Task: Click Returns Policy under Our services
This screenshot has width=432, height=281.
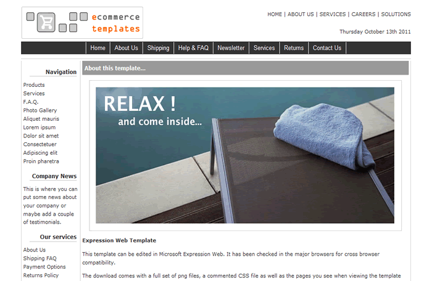Action: tap(41, 275)
